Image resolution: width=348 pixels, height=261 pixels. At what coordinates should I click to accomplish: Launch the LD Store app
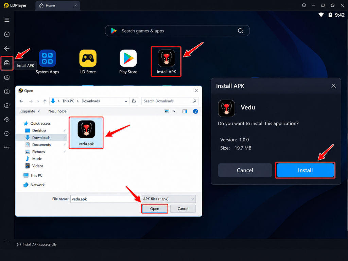(88, 62)
